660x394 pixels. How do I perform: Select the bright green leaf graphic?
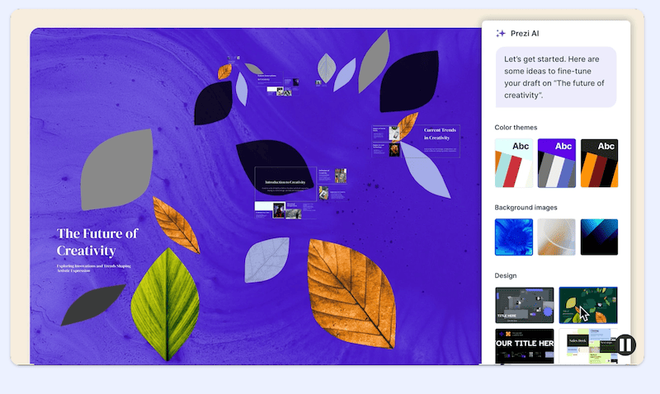(169, 303)
